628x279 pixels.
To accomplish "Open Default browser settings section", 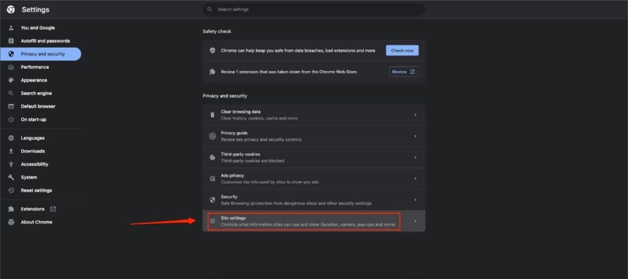I will point(38,106).
